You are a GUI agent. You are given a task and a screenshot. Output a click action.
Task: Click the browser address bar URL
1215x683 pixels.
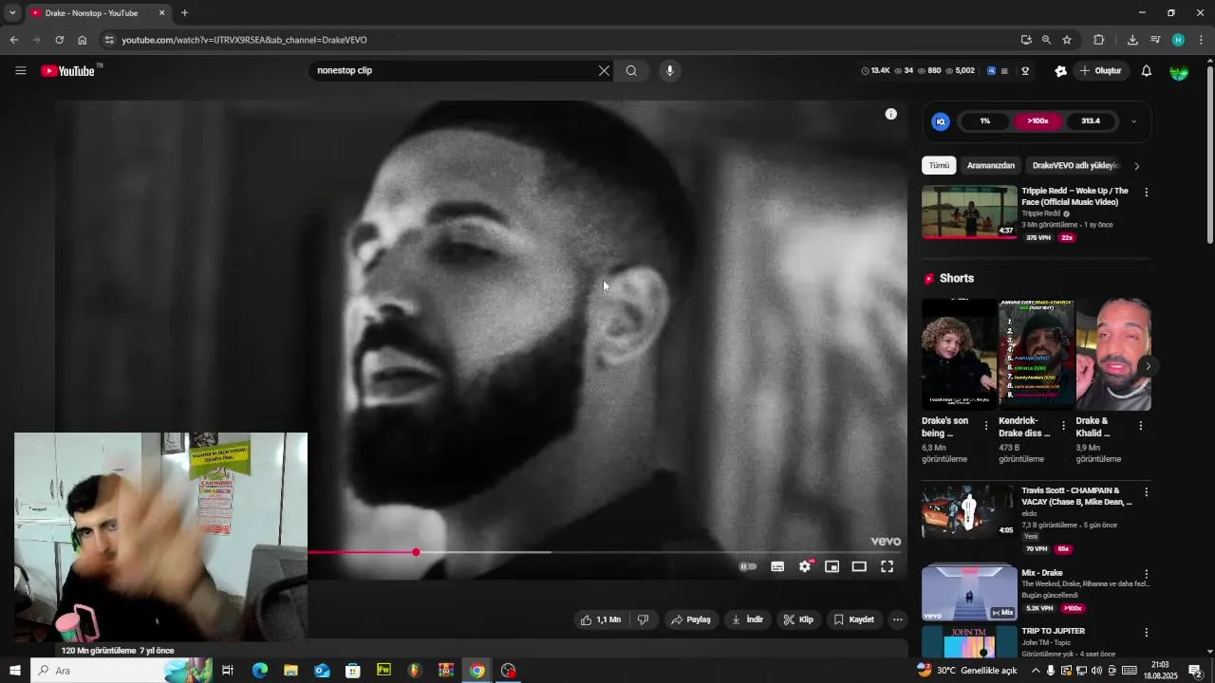point(244,40)
